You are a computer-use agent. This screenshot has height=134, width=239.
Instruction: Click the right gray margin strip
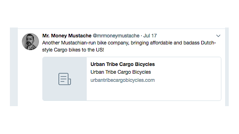coord(227,67)
